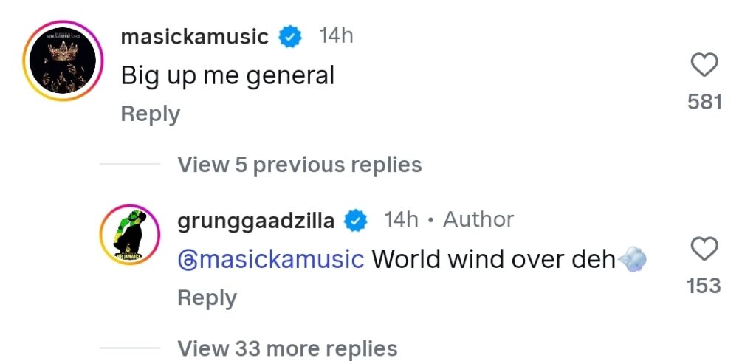Click the verified badge beside grunggaadzilla
Screen dimensions: 756x361
click(x=357, y=220)
